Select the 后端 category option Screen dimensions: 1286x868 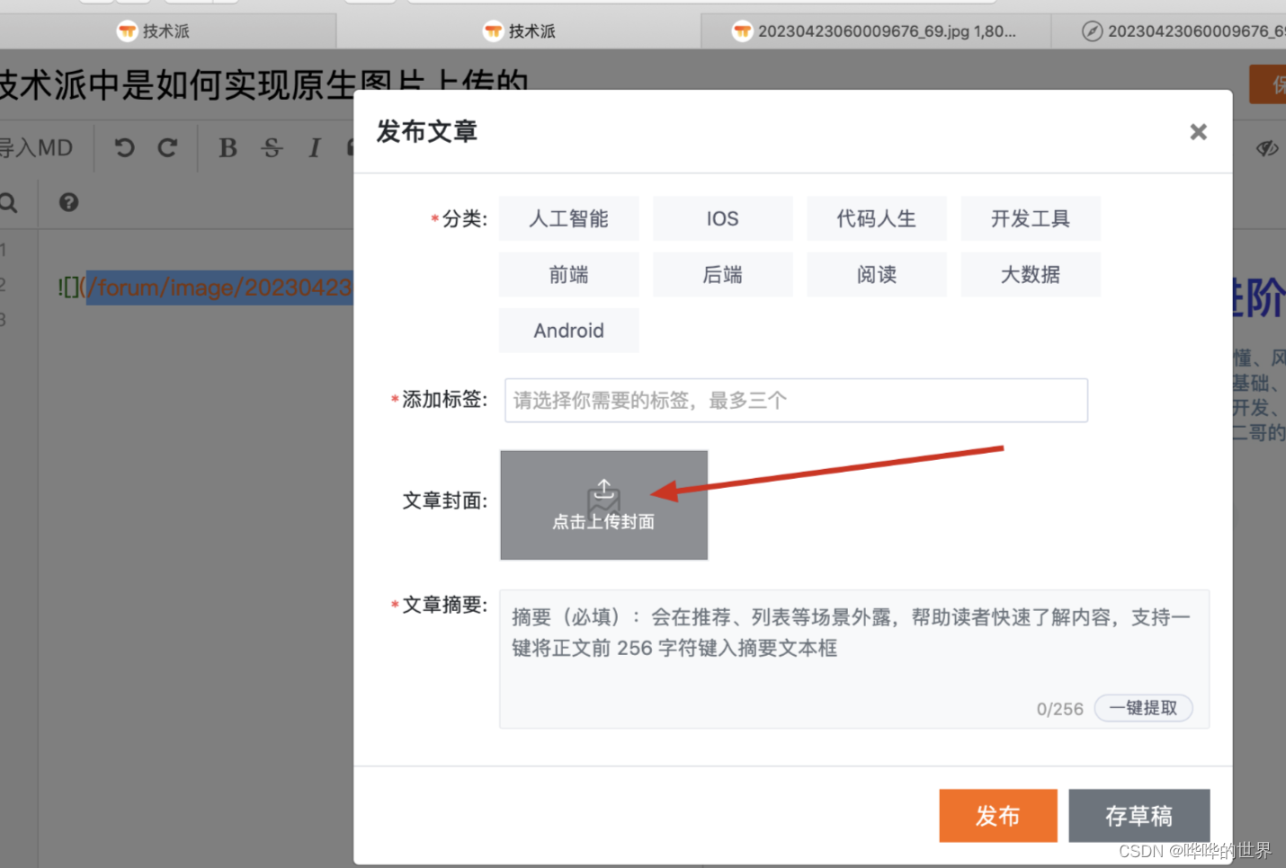click(x=722, y=274)
